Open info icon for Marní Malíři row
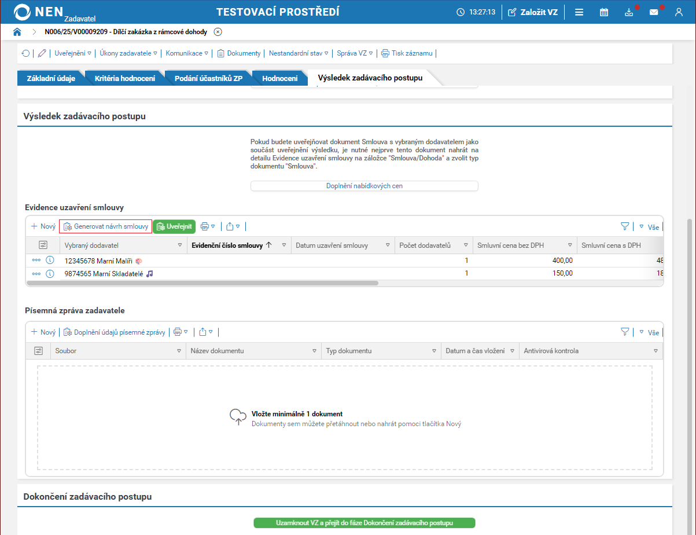The height and width of the screenshot is (535, 696). point(50,261)
